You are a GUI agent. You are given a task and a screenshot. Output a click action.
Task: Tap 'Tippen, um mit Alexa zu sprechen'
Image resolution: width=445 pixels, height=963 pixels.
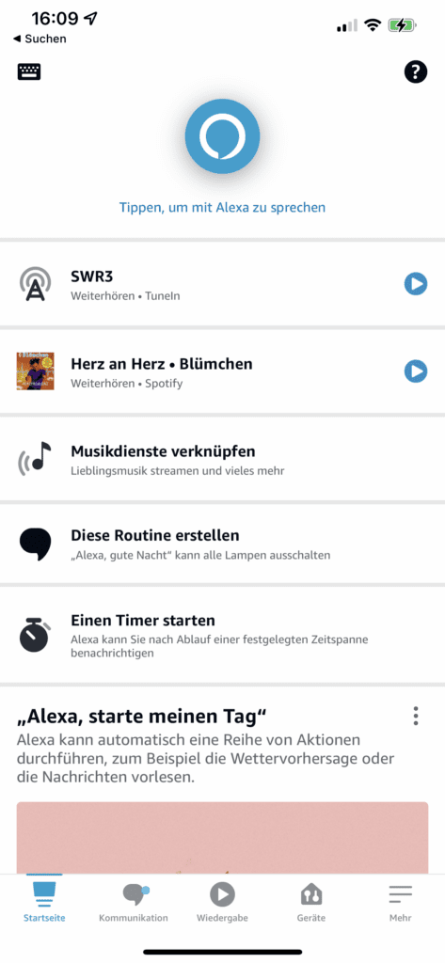tap(222, 208)
